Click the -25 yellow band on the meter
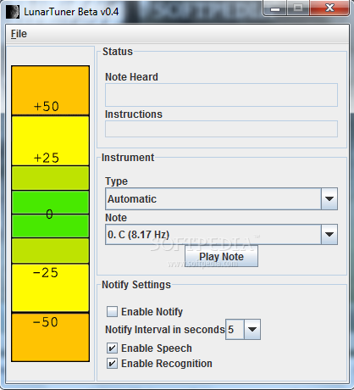The height and width of the screenshot is (390, 354). click(50, 288)
